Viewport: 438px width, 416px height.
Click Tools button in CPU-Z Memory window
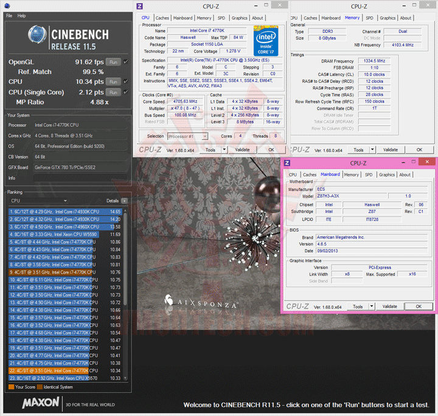click(x=358, y=150)
